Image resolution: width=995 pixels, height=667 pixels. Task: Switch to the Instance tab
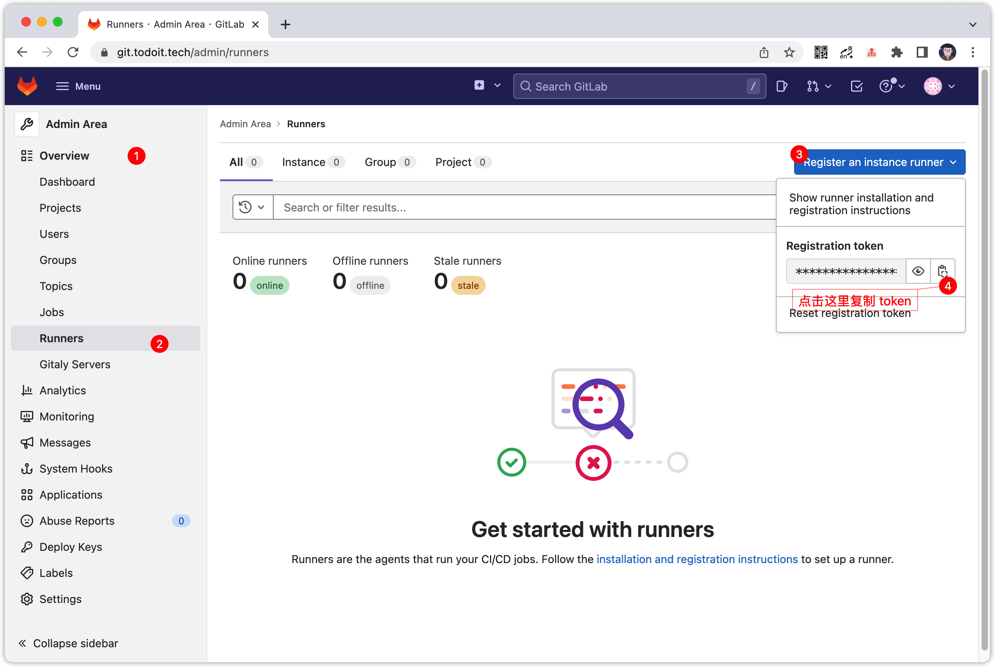tap(304, 162)
